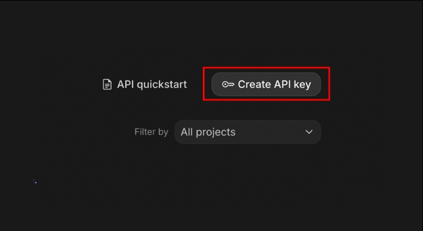Screen dimensions: 423x231
Task: Click the word "All" in the project filter
Action: pyautogui.click(x=187, y=132)
